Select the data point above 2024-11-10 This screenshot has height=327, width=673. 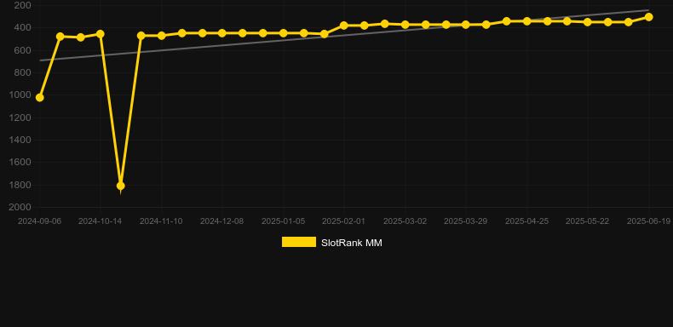[161, 36]
